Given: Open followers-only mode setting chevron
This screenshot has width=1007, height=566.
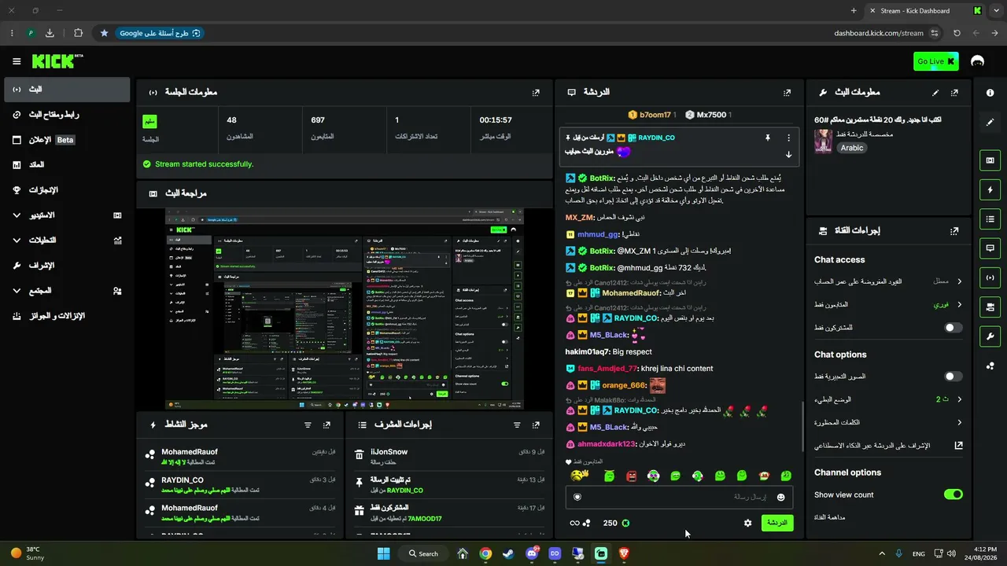Looking at the screenshot, I should coord(959,304).
